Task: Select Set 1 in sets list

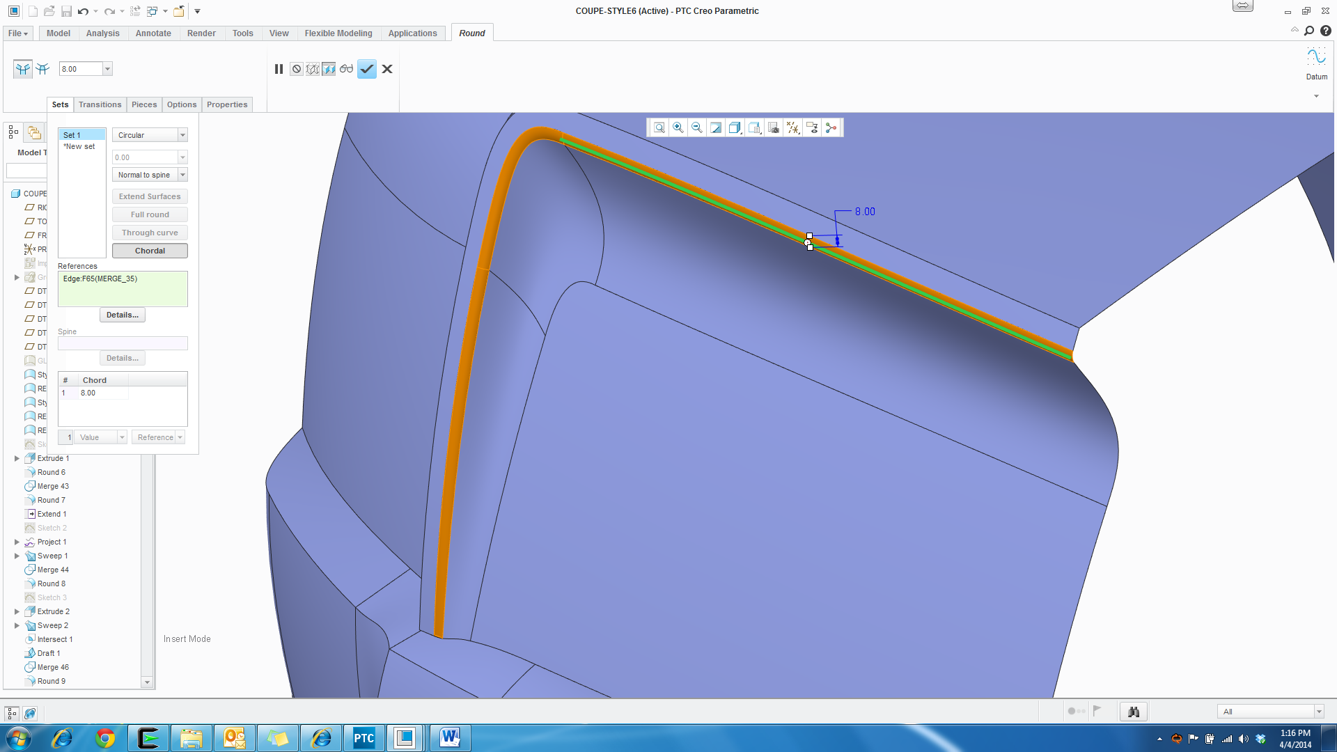Action: pyautogui.click(x=82, y=135)
